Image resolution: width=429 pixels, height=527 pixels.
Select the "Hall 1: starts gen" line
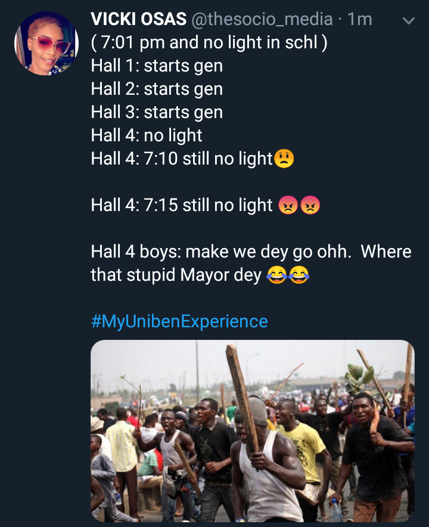[x=157, y=66]
